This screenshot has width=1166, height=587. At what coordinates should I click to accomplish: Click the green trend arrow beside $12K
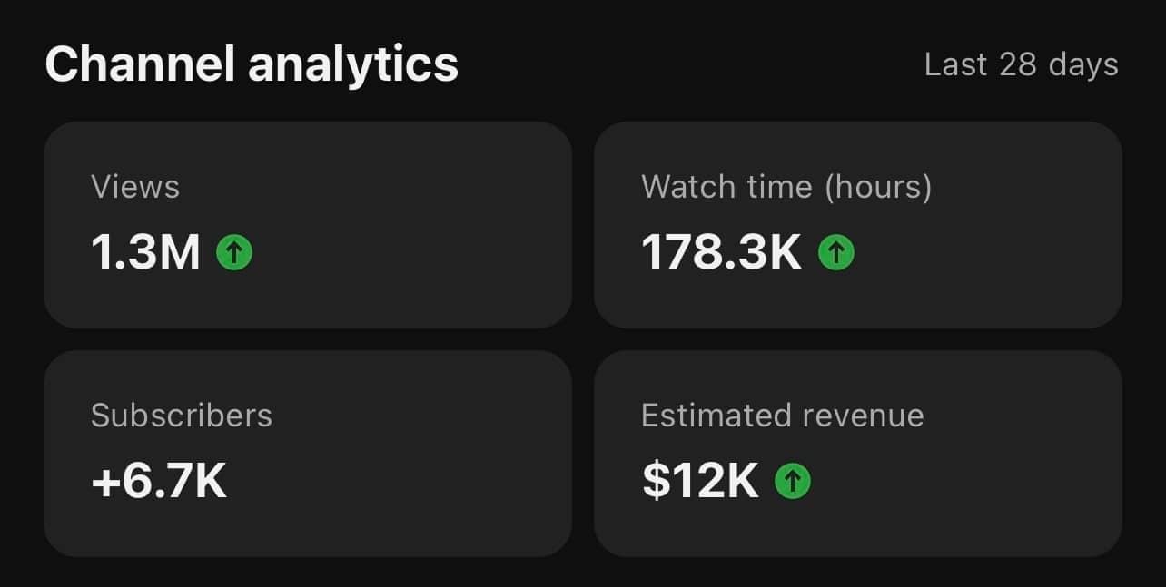(x=793, y=482)
